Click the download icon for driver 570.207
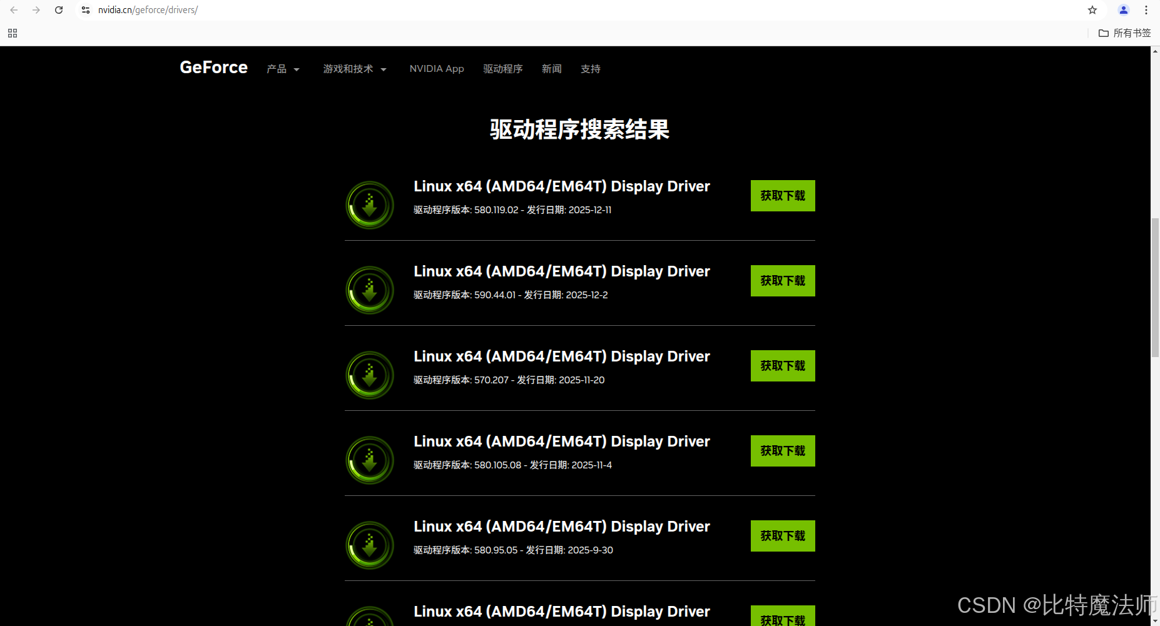1160x626 pixels. tap(370, 375)
